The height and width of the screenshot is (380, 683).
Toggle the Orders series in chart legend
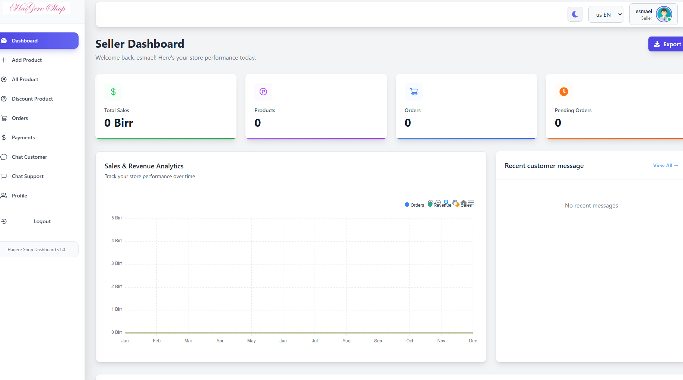[x=414, y=205]
